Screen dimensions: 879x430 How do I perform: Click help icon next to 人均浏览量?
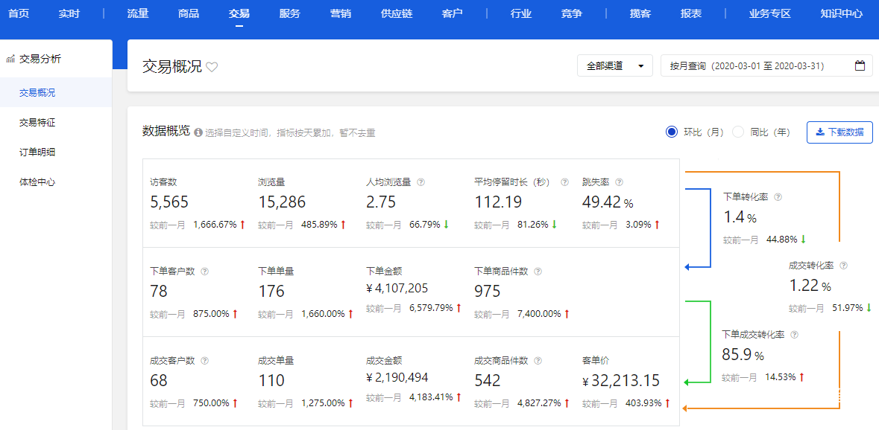[x=420, y=182]
